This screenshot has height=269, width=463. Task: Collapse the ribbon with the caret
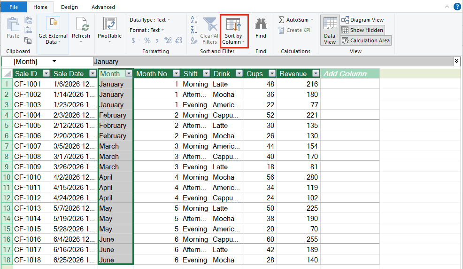pos(447,7)
